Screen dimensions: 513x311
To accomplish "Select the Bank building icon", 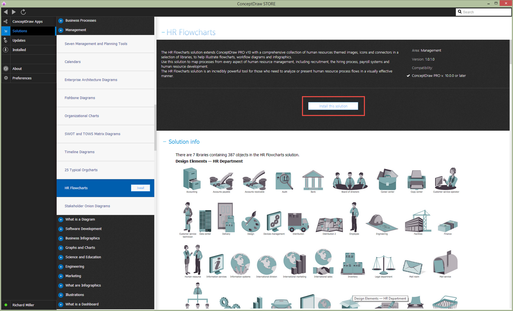I will pyautogui.click(x=313, y=180).
